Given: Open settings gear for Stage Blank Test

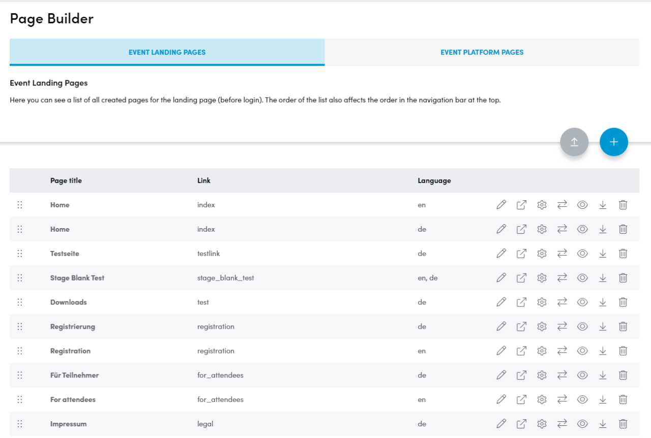Looking at the screenshot, I should 542,278.
